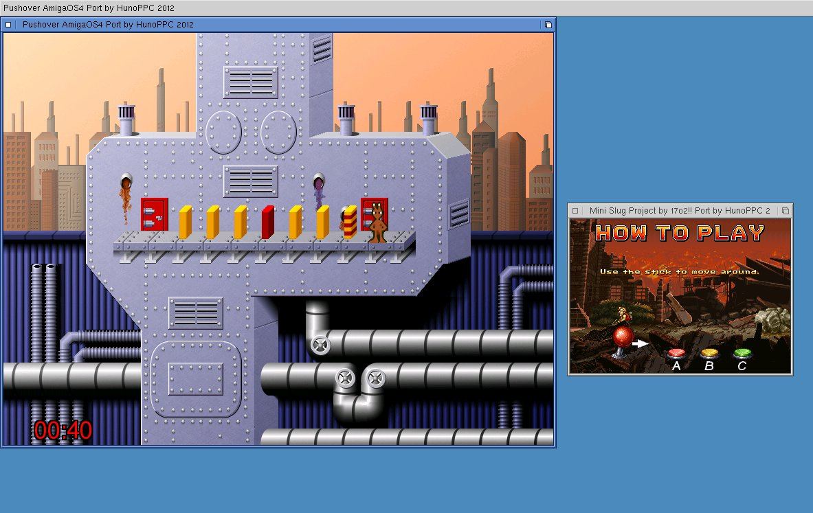This screenshot has height=513, width=813.
Task: Click the red entrance door on the left
Action: click(154, 214)
